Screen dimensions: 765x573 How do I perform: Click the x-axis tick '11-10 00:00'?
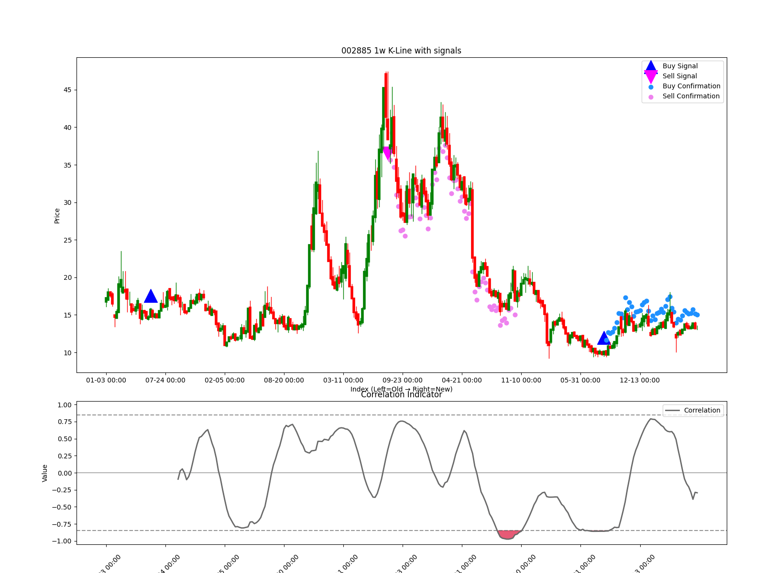[521, 380]
